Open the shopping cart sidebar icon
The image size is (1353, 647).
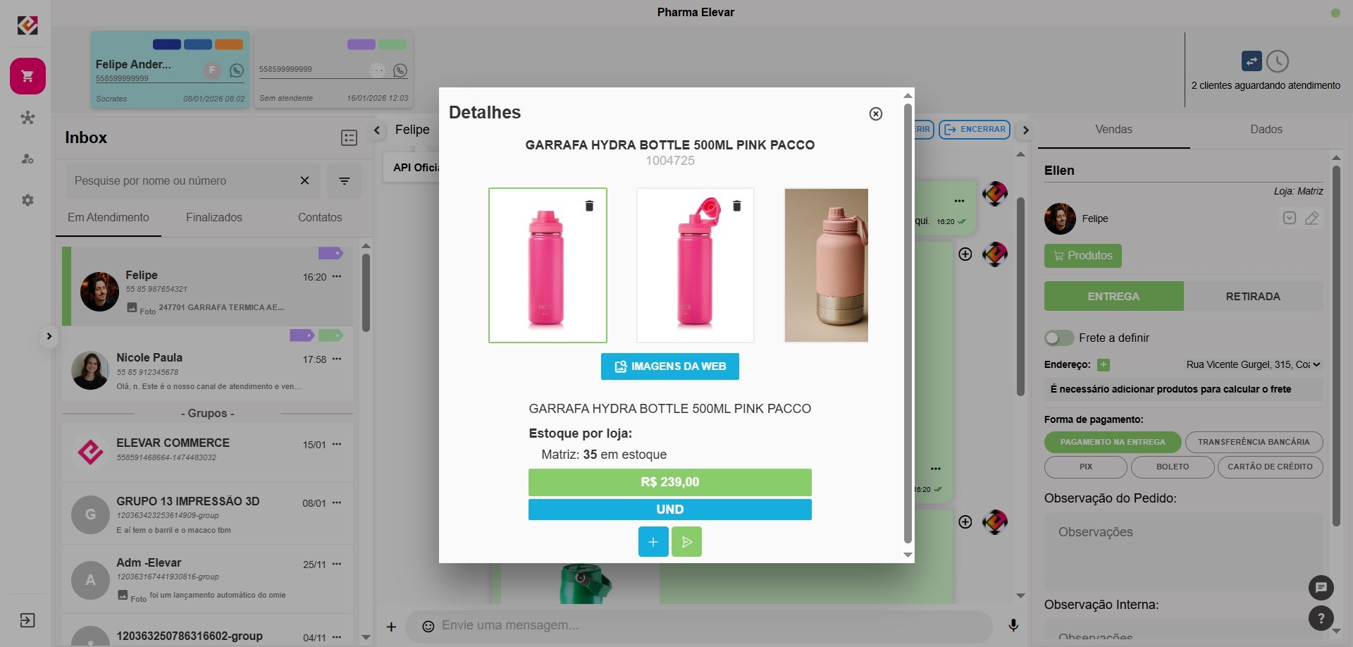coord(27,76)
